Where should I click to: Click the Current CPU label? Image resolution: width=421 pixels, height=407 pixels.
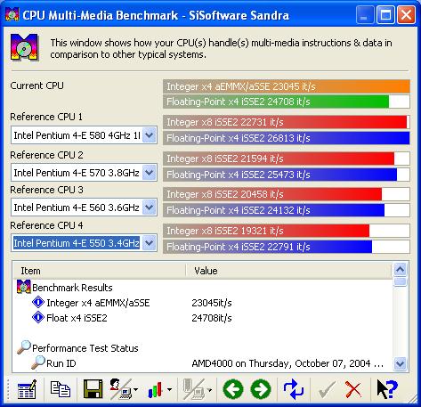click(36, 85)
